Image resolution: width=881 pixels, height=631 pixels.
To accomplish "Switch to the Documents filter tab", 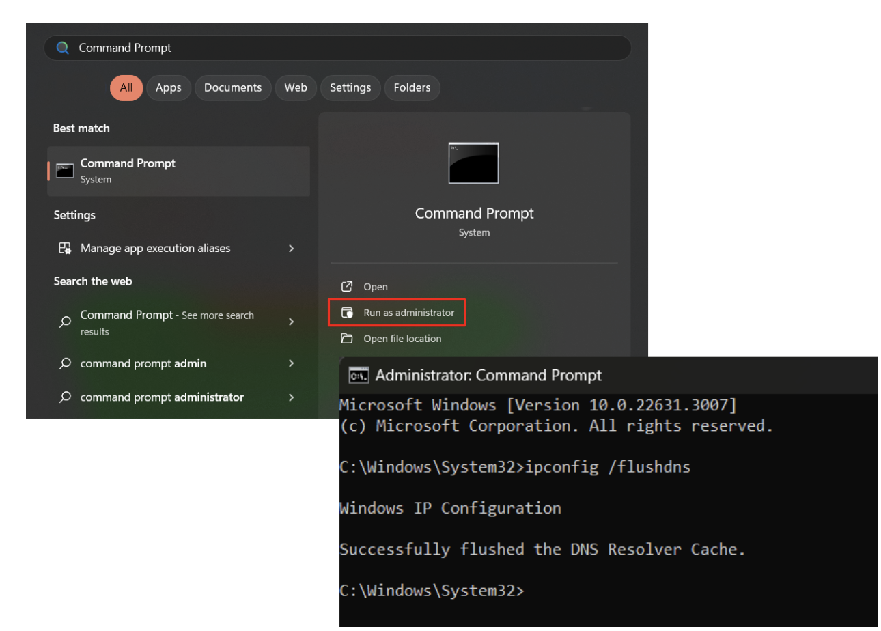I will coord(233,87).
